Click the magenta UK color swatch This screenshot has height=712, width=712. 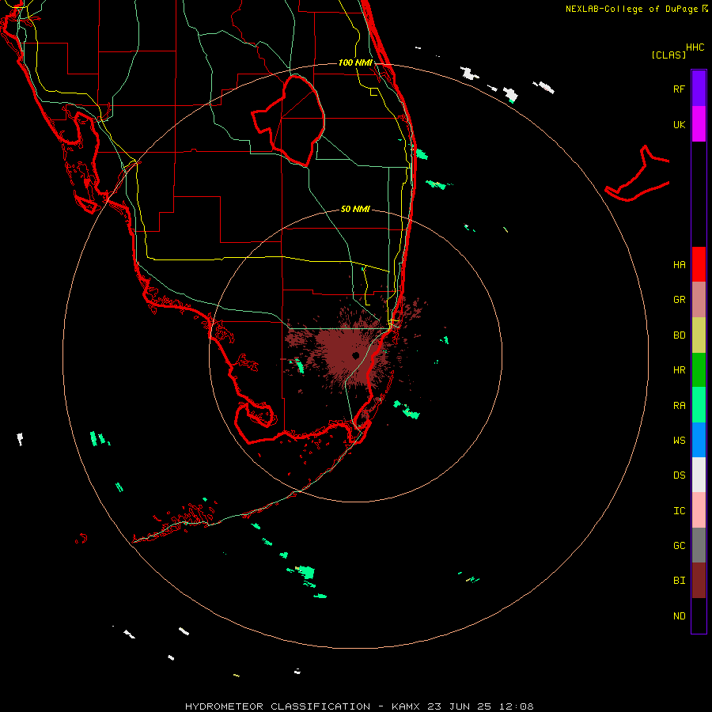(699, 124)
